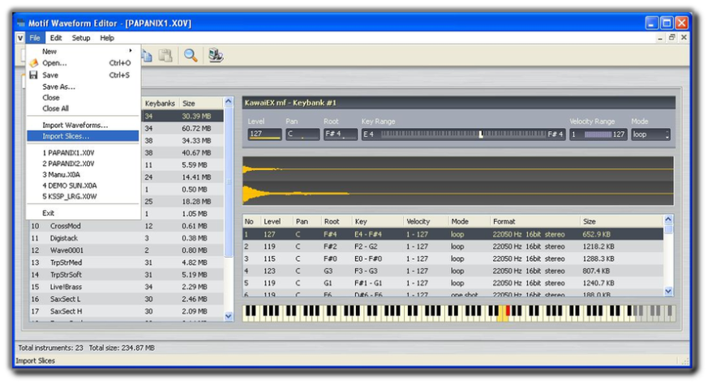Click the Level field showing 127
The height and width of the screenshot is (388, 712).
coord(265,134)
